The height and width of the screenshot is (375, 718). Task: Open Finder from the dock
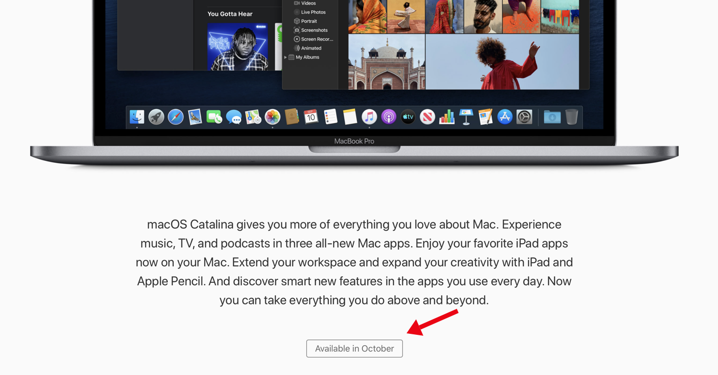(137, 117)
